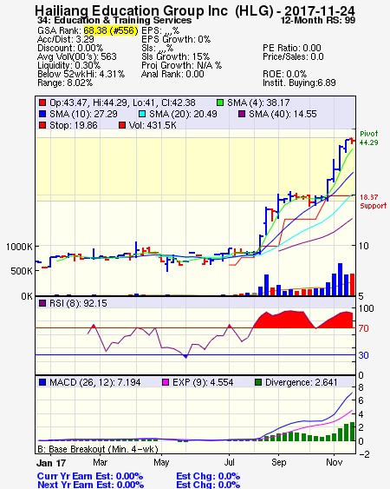Click the Liquidity: 0.30% text

point(68,65)
